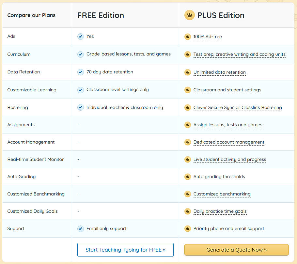Click the Compare our Plans heading
Image resolution: width=297 pixels, height=264 pixels.
coord(31,15)
